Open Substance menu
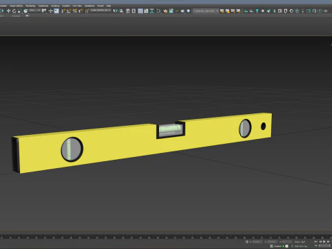The height and width of the screenshot is (249, 332). (89, 6)
